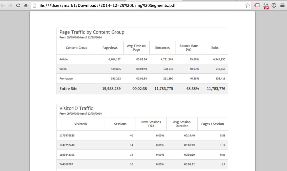Click the Bounce Rate (%) column header
This screenshot has width=287, height=171.
(x=189, y=48)
